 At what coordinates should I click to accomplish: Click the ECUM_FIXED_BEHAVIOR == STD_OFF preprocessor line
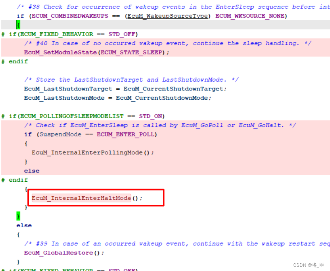click(69, 34)
